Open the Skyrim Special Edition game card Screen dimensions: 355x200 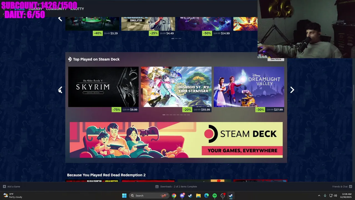[x=103, y=87]
